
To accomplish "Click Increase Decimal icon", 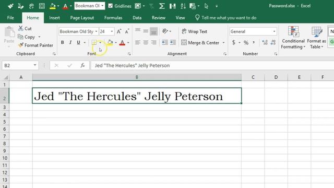I will tap(265, 43).
